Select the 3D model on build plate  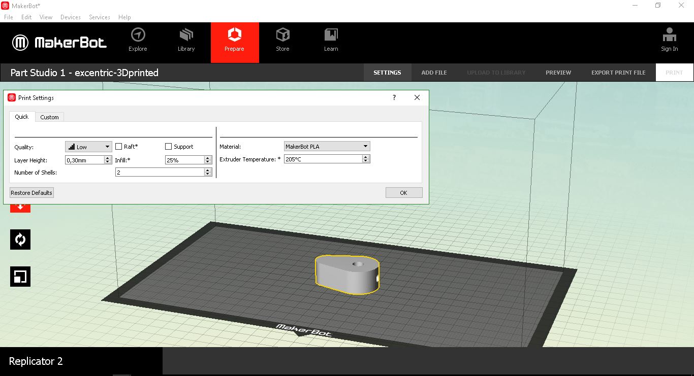(348, 275)
